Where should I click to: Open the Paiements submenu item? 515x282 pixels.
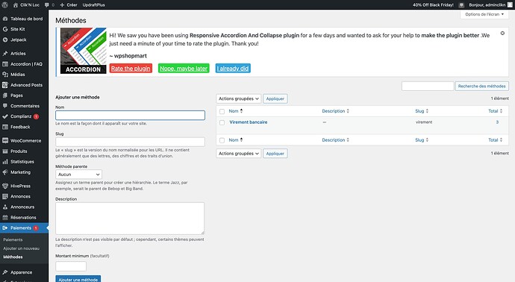pyautogui.click(x=13, y=240)
